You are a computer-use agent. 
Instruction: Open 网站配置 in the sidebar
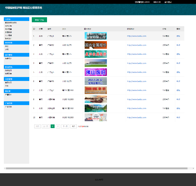click(8, 29)
